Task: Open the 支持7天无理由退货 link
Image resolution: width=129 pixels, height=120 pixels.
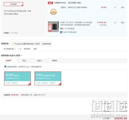Action: tap(70, 32)
